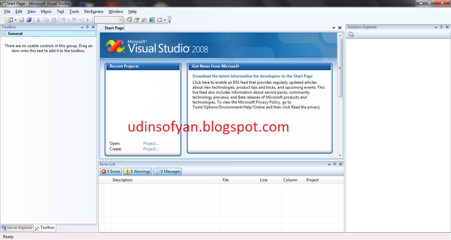Toggle the 0 Warnings filter button
The image size is (451, 240).
coord(137,171)
